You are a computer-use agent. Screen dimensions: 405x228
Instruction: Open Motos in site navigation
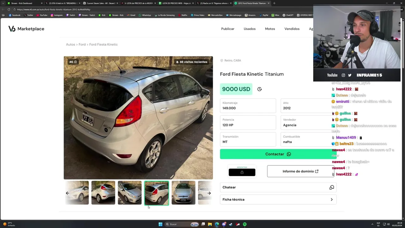pos(270,29)
